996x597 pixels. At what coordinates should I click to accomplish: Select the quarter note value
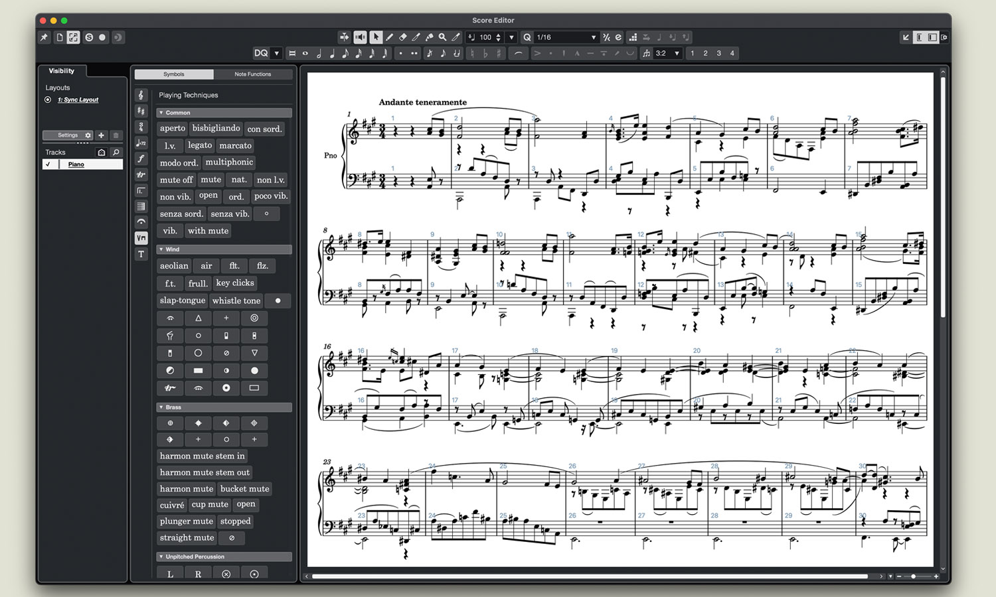click(x=332, y=53)
